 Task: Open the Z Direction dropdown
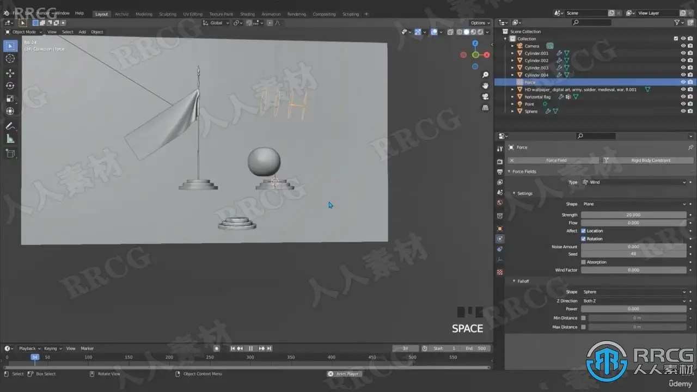point(634,301)
